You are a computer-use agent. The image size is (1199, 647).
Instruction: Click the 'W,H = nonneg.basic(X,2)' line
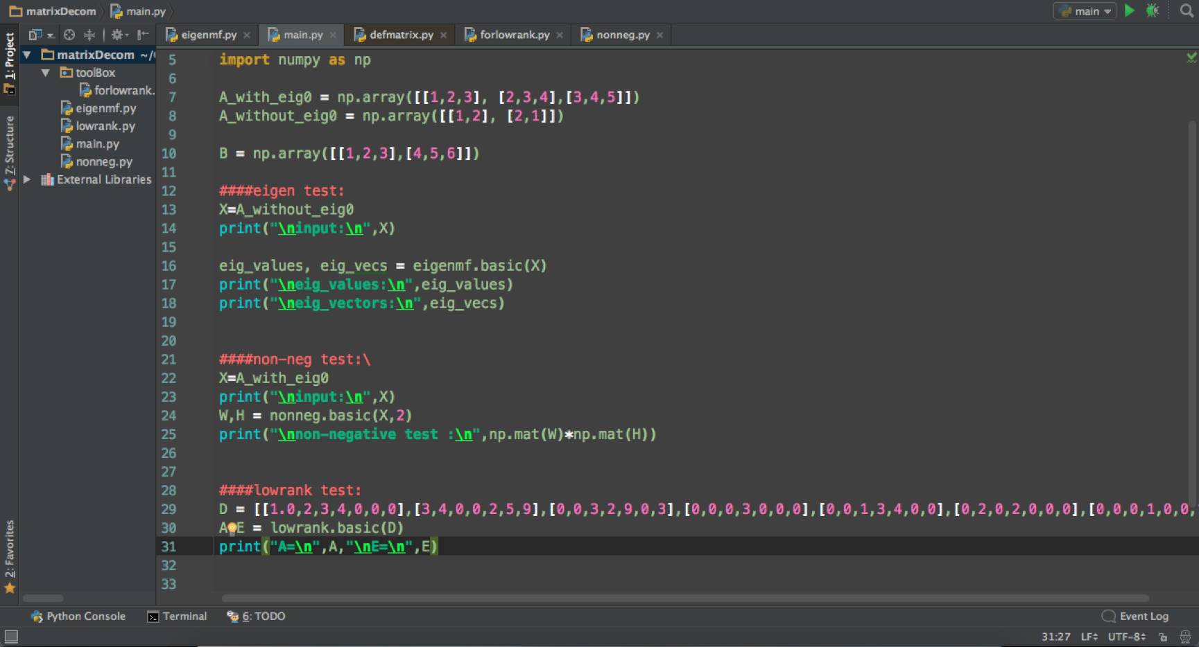coord(316,416)
